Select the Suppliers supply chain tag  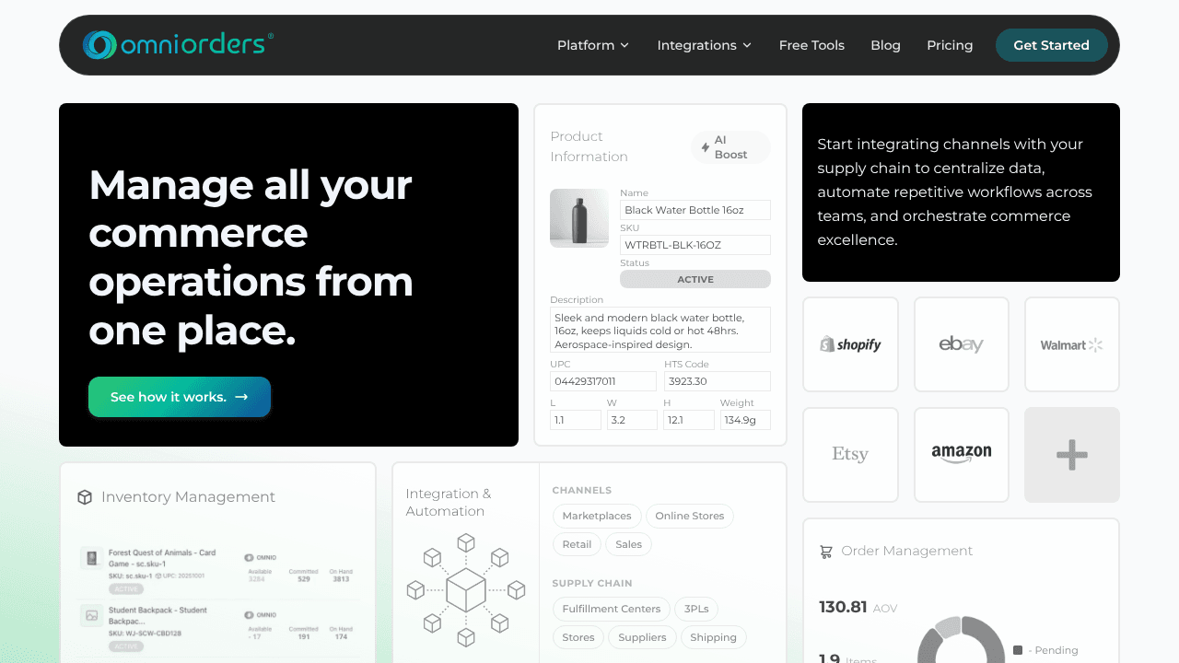pos(642,637)
